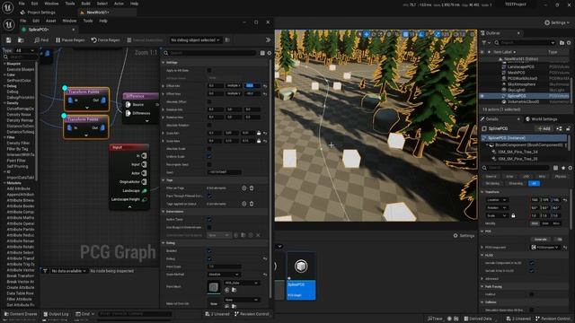Open the Outliner settings gear
The width and height of the screenshot is (575, 323).
pyautogui.click(x=569, y=43)
